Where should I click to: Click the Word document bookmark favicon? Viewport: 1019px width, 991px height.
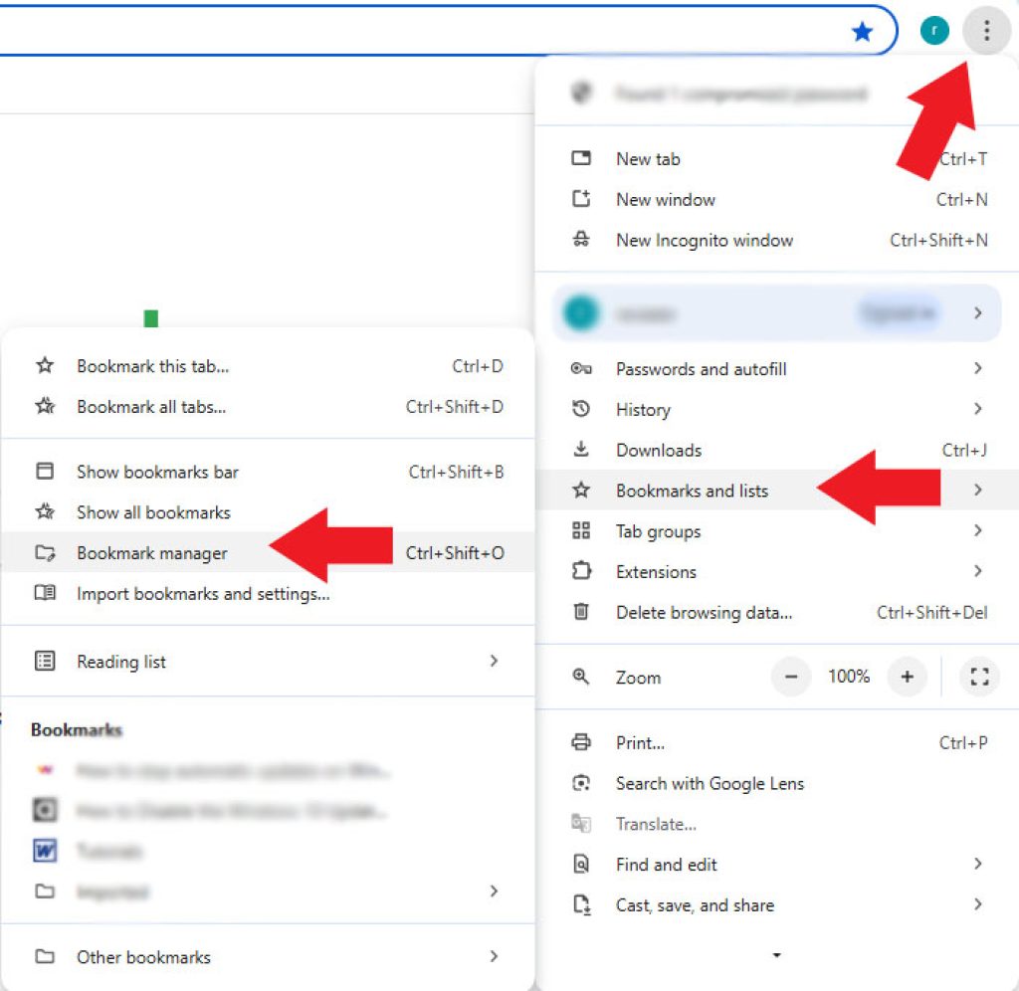(x=44, y=850)
